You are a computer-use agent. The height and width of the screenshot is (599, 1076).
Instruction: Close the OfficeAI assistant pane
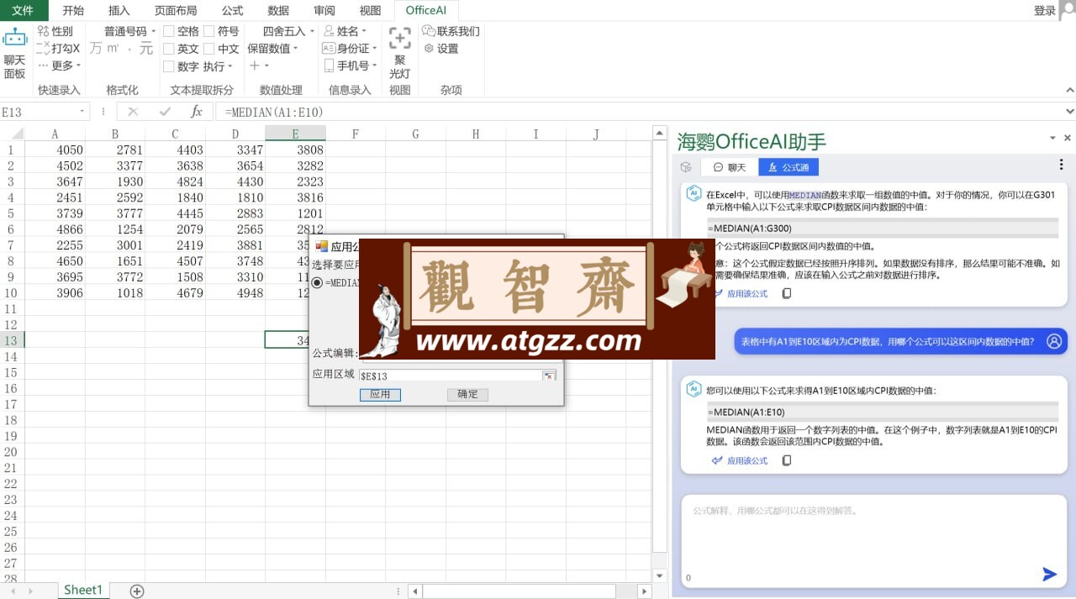point(1068,138)
